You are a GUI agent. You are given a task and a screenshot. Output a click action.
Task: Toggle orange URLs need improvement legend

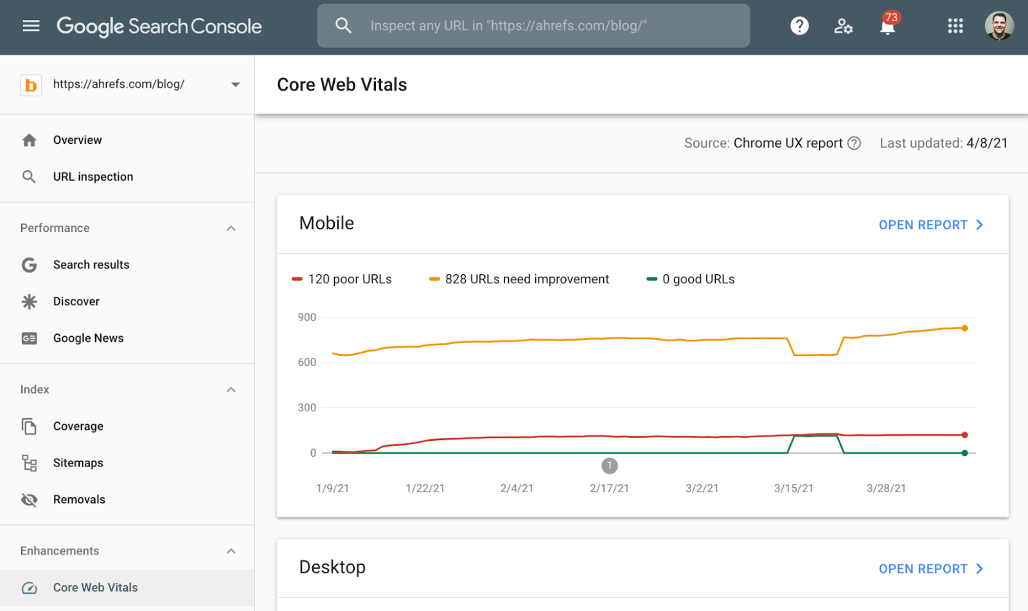[519, 279]
